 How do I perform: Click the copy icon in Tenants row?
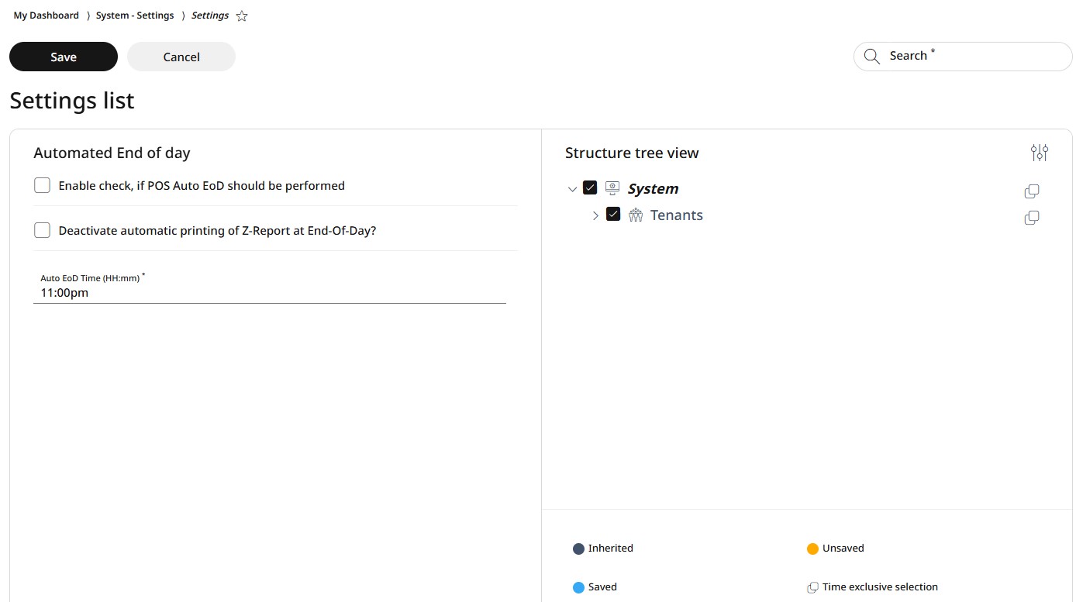coord(1032,218)
